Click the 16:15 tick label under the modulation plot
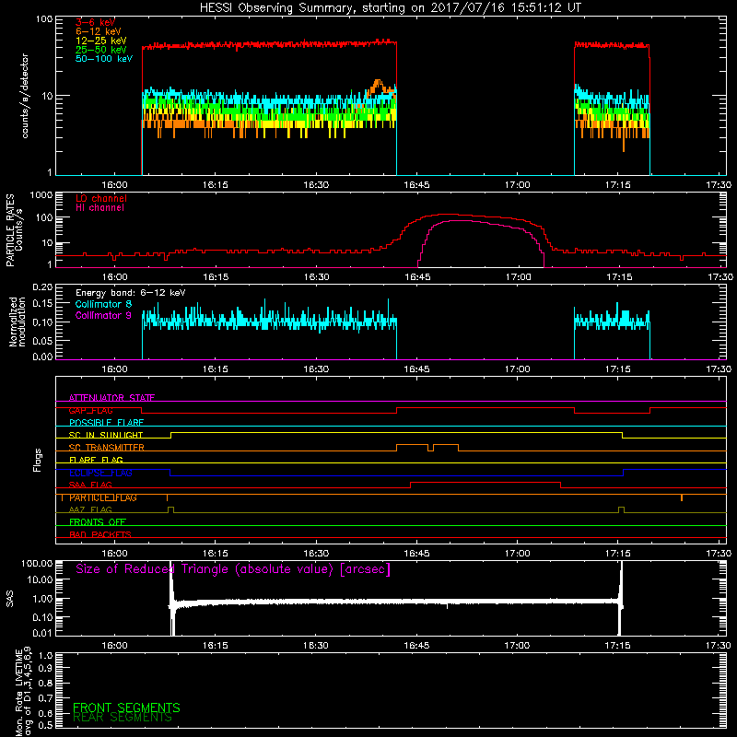This screenshot has height=737, width=737. pos(216,369)
